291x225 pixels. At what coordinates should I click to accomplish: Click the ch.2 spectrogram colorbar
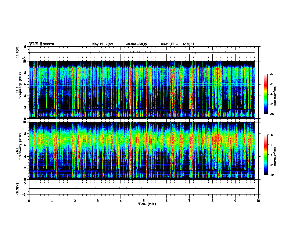pos(266,155)
